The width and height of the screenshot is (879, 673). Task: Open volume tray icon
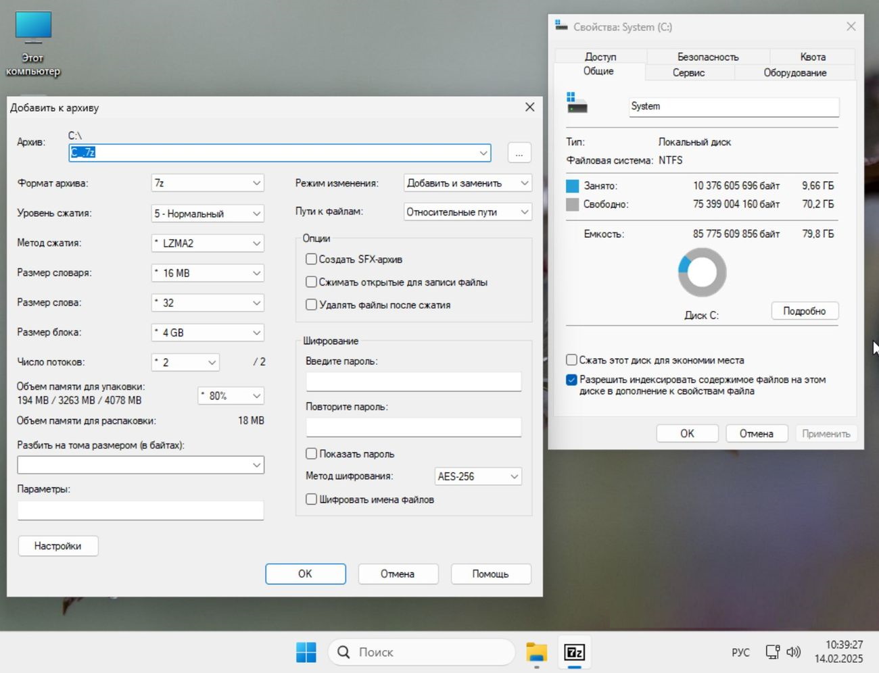coord(794,652)
